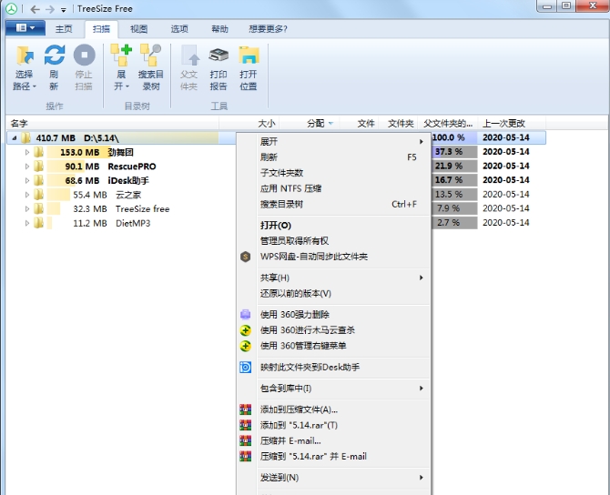Click the 360木马云查杀 icon
The width and height of the screenshot is (610, 495).
[246, 330]
